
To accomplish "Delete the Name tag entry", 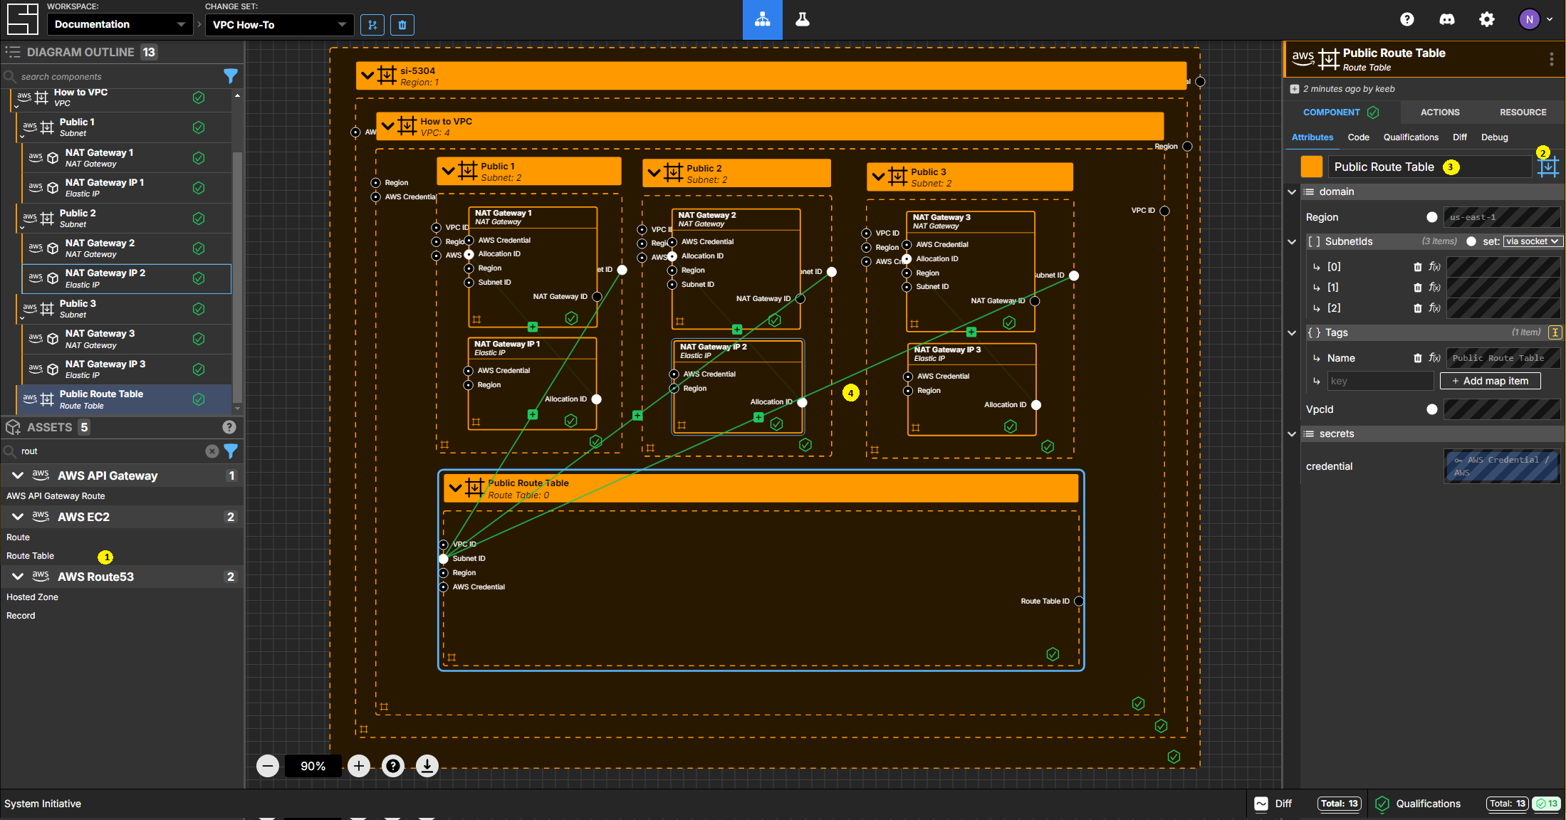I will click(1417, 358).
